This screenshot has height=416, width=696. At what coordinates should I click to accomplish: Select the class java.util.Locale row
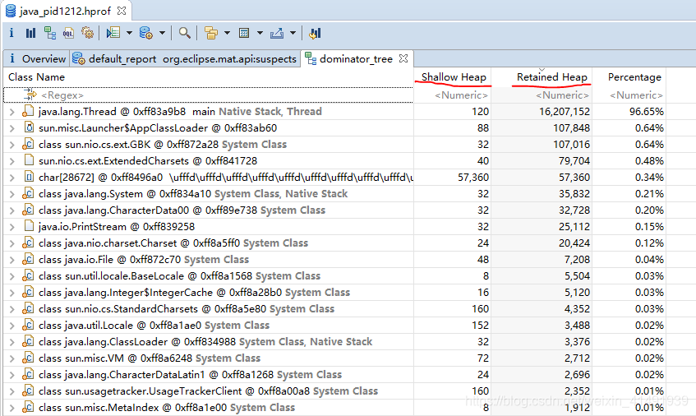pos(335,325)
